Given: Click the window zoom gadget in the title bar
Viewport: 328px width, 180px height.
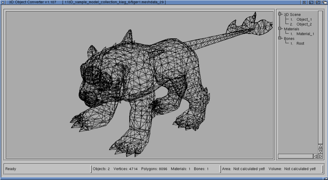Looking at the screenshot, I should (x=318, y=2).
